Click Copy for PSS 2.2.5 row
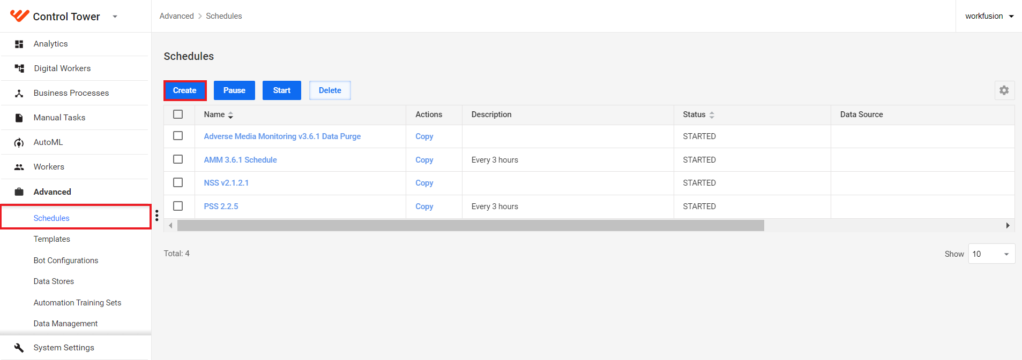 pyautogui.click(x=424, y=206)
